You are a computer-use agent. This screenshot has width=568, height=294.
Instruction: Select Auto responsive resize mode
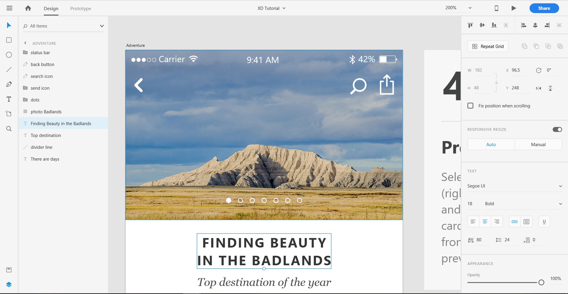(491, 145)
